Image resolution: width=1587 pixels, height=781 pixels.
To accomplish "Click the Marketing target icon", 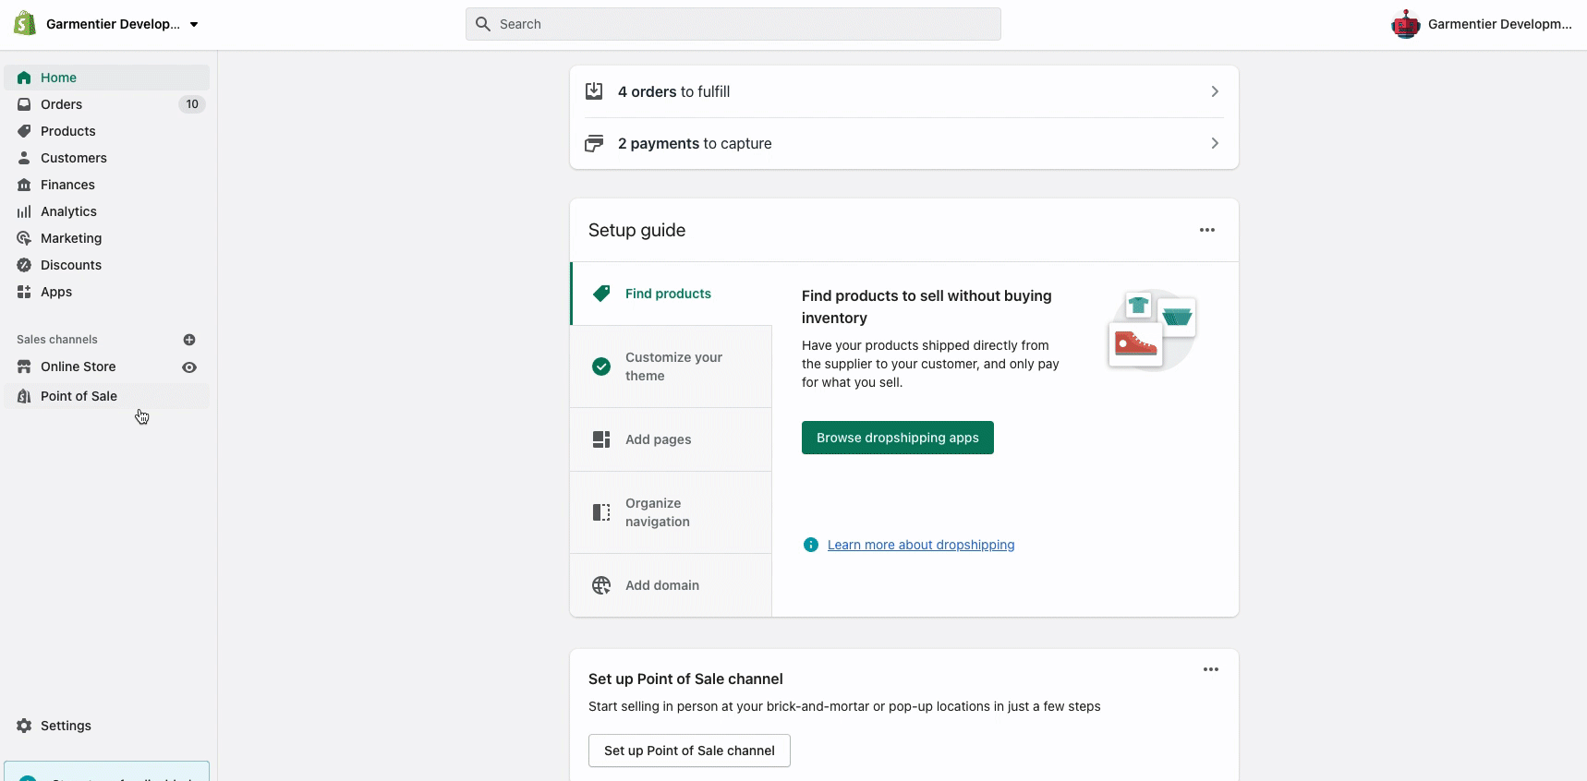I will point(24,238).
